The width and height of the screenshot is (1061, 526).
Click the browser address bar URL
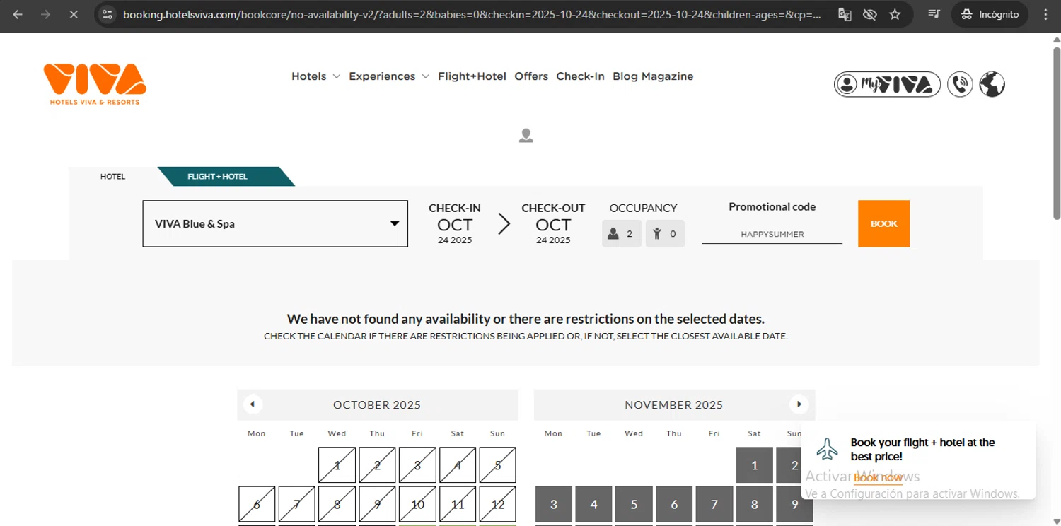(x=472, y=14)
